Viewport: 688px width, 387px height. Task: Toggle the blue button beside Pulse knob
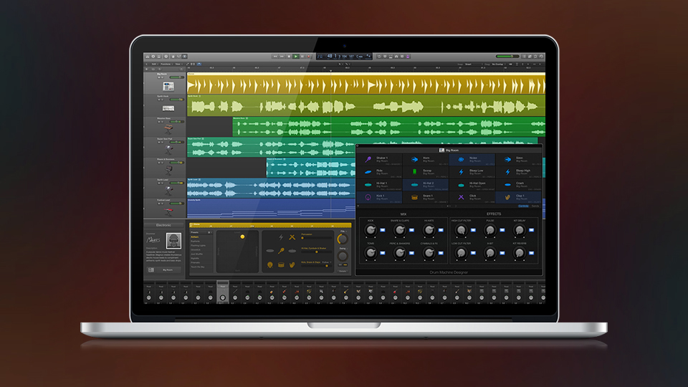502,230
